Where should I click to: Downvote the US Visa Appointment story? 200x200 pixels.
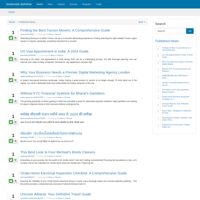[15, 59]
